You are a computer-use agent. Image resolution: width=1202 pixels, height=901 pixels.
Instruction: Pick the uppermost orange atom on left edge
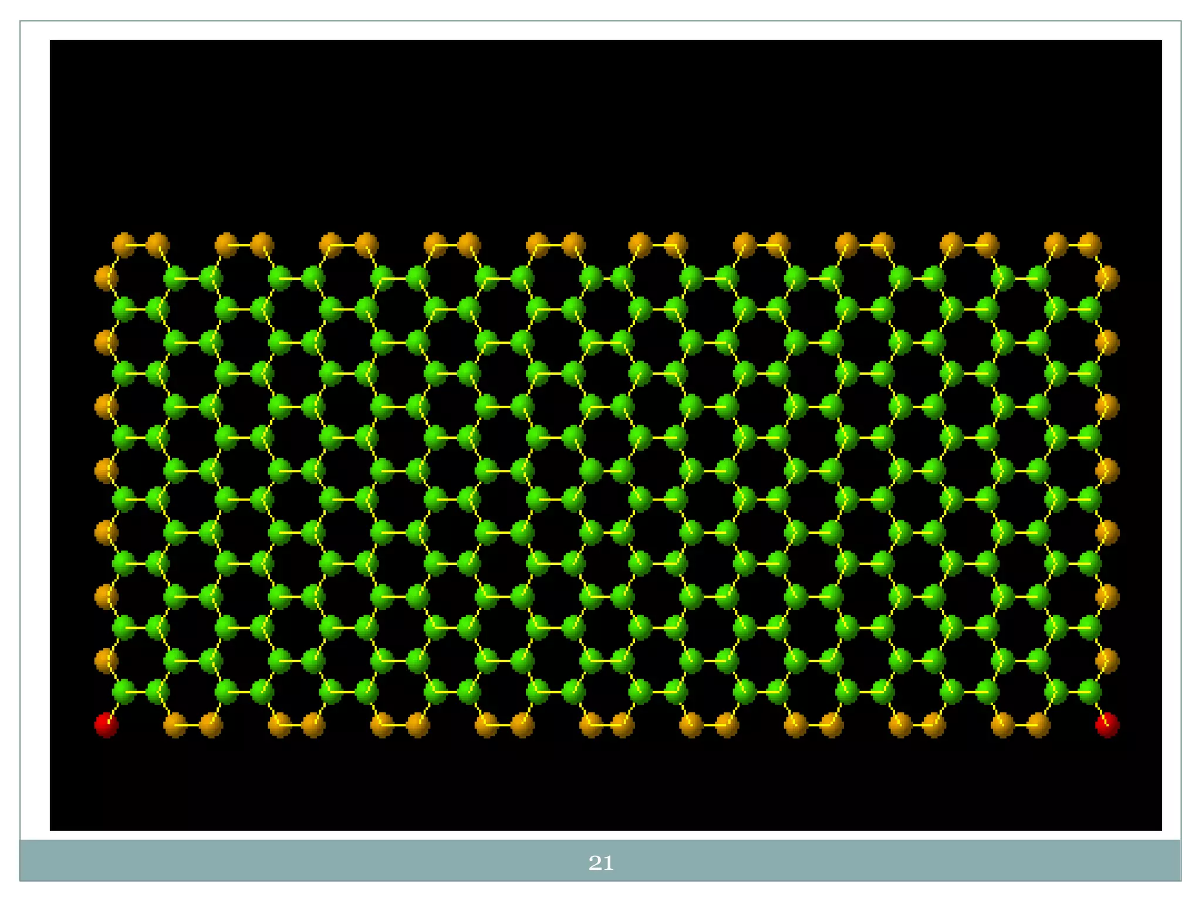(x=106, y=278)
